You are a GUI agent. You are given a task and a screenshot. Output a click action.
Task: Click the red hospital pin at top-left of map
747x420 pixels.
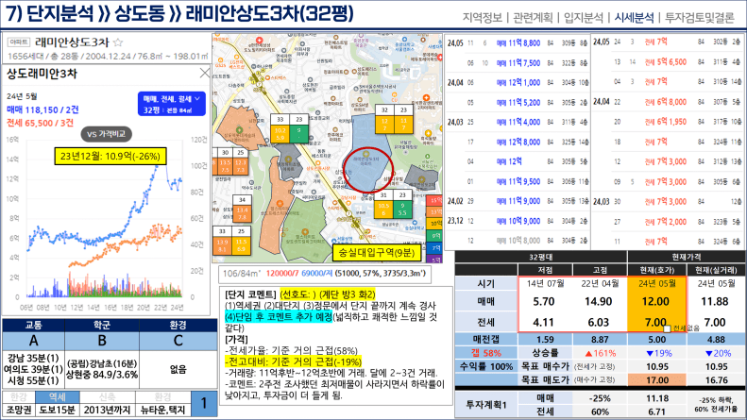259,41
